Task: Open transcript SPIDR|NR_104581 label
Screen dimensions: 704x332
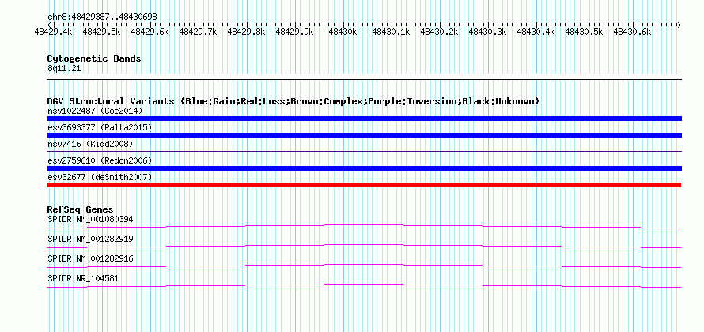Action: coord(83,278)
